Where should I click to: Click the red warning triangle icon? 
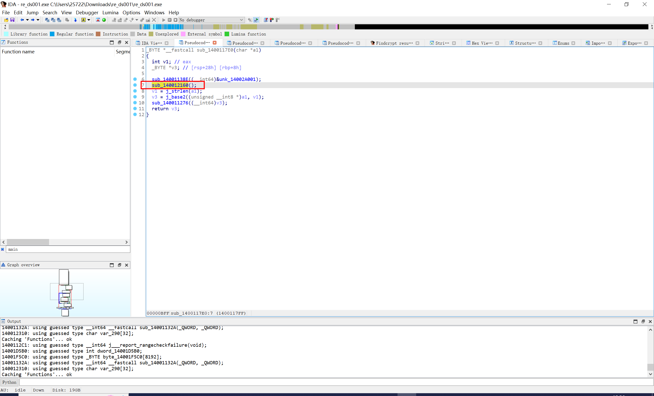click(98, 20)
